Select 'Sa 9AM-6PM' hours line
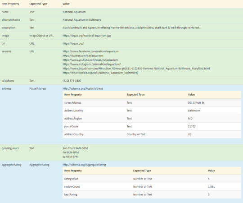Screen dimensions: 243x203 [x=70, y=157]
